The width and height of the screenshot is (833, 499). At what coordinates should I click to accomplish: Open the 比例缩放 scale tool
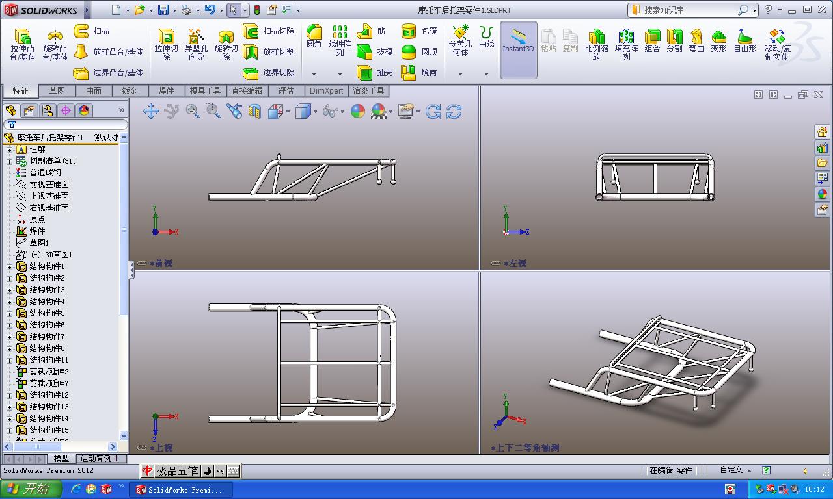coord(596,44)
